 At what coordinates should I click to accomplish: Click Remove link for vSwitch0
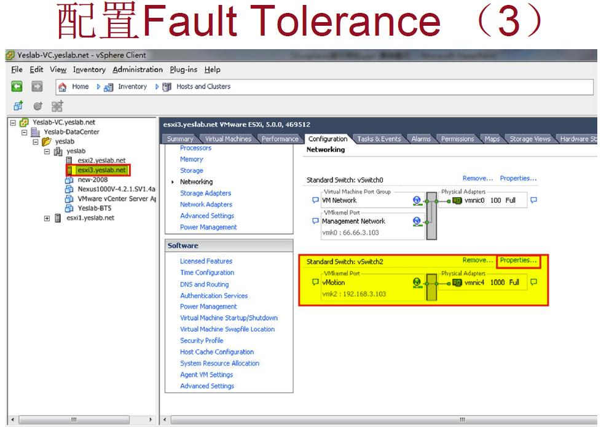(477, 178)
